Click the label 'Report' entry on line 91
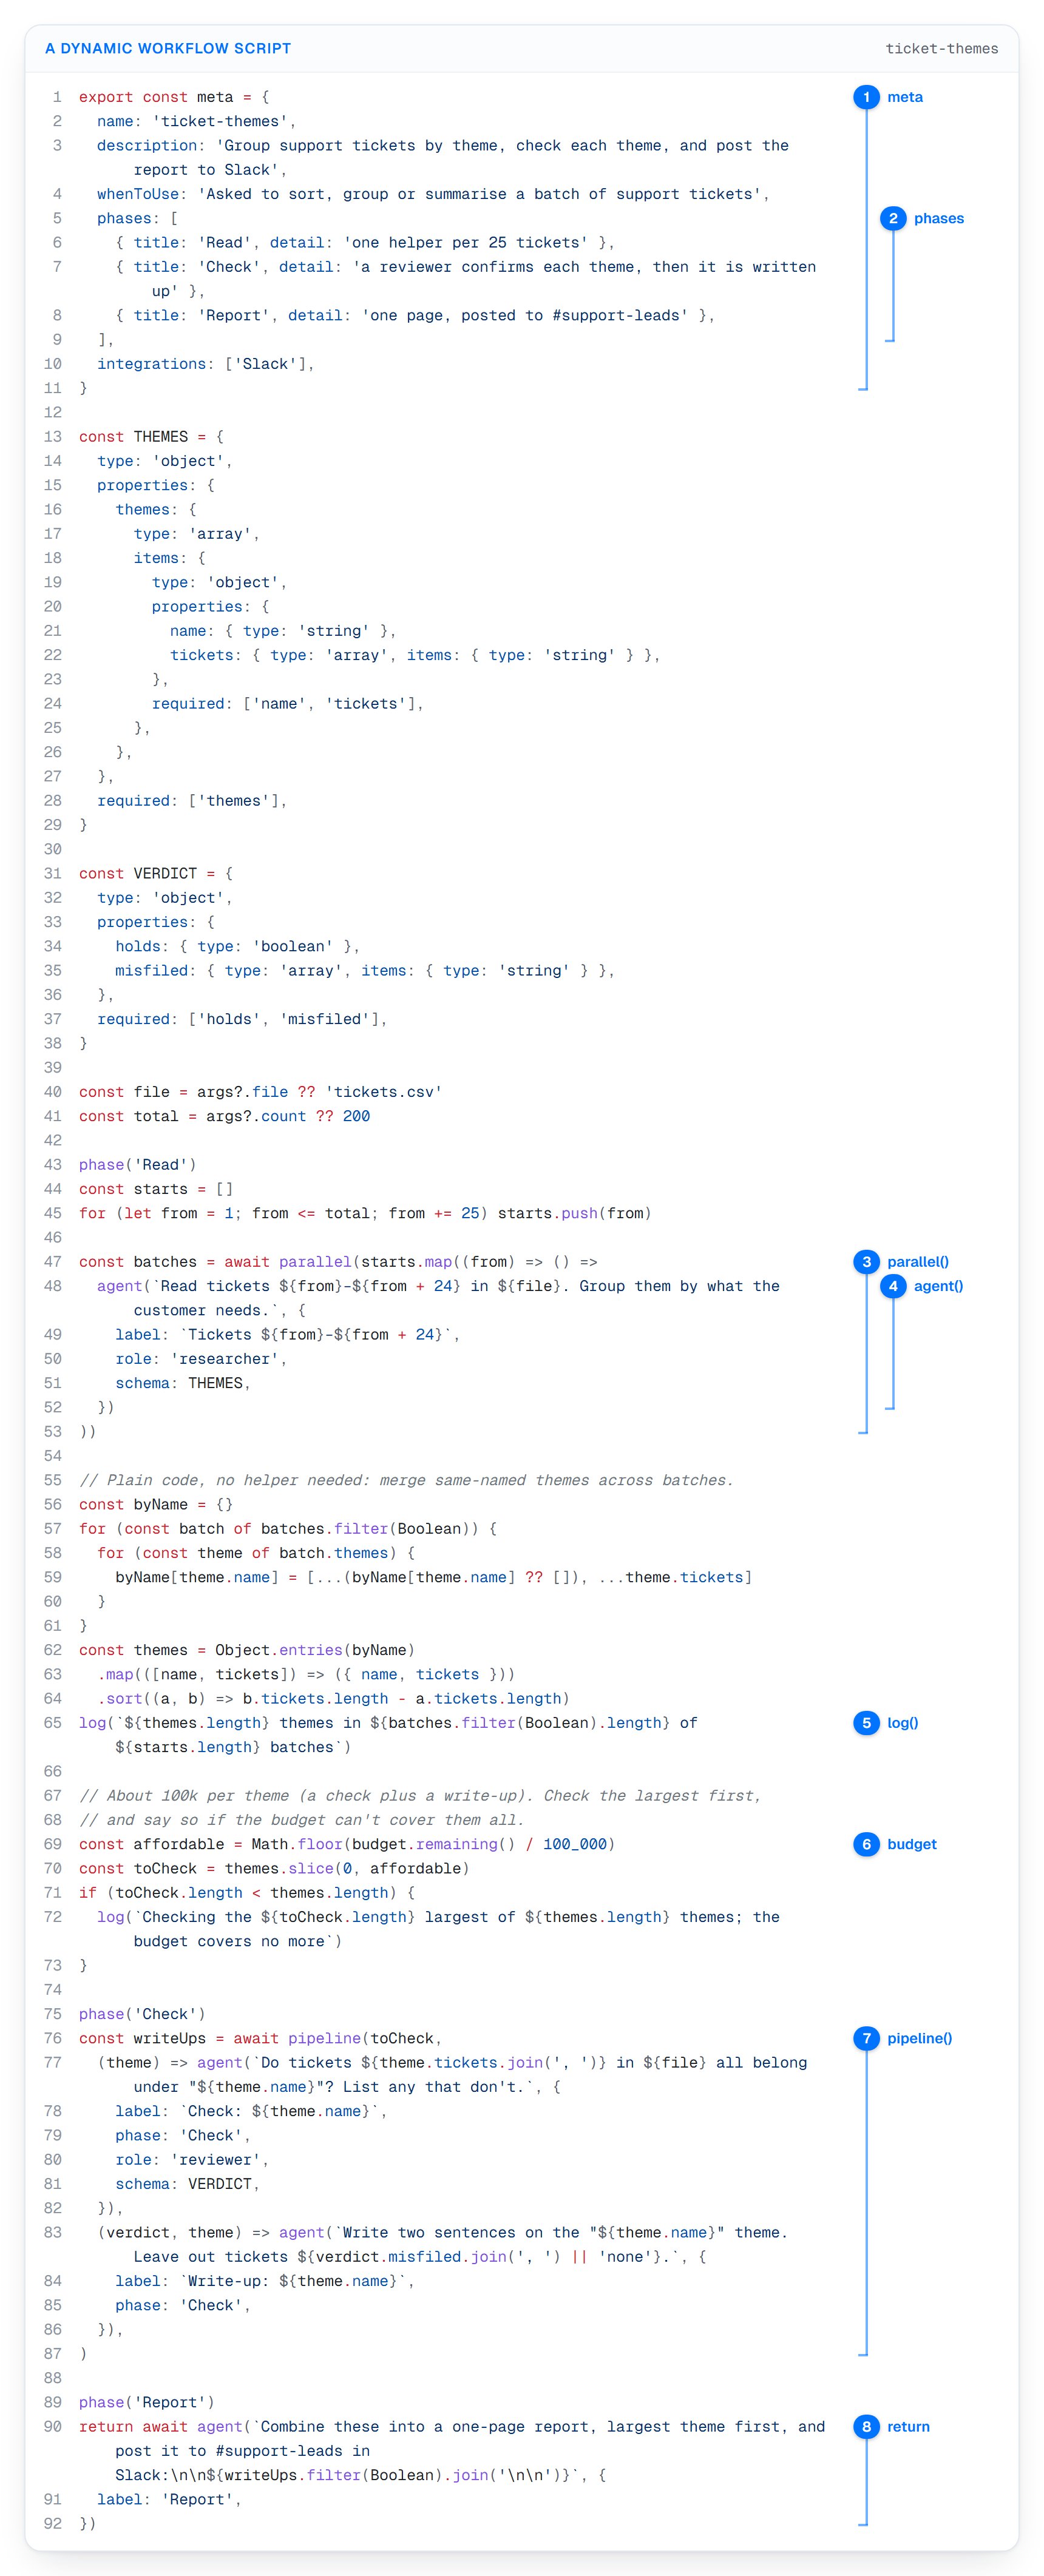 click(170, 2499)
